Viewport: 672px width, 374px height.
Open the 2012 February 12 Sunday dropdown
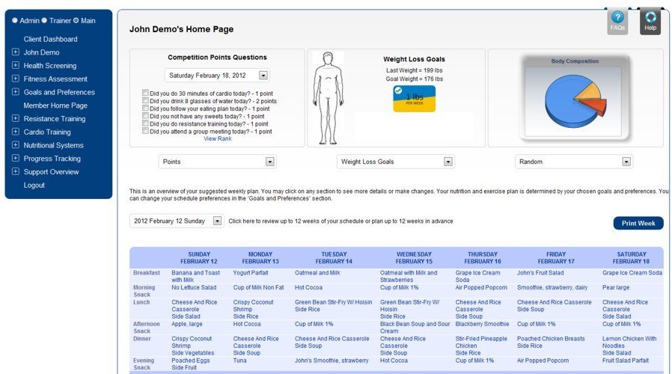[217, 221]
